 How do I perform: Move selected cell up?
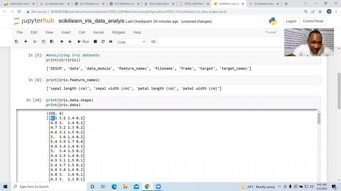[62, 41]
